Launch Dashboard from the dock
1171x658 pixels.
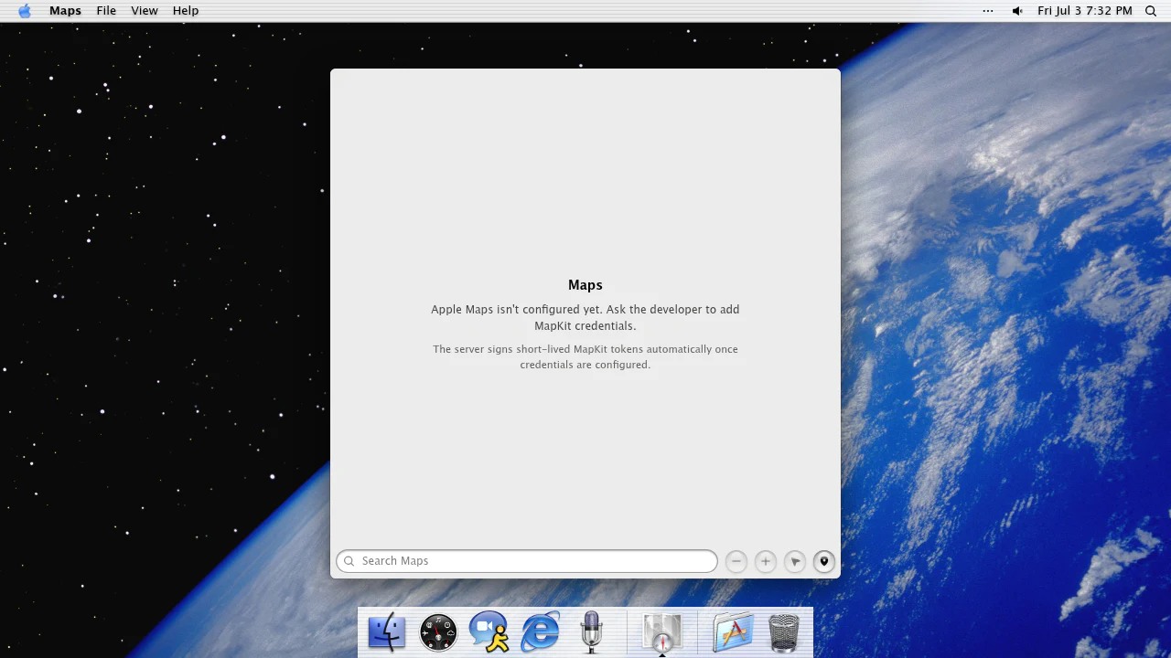(438, 631)
